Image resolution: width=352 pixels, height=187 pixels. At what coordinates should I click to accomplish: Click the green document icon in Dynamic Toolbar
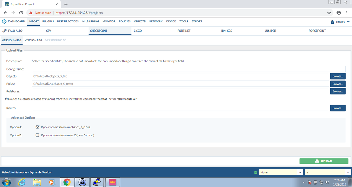[256, 172]
